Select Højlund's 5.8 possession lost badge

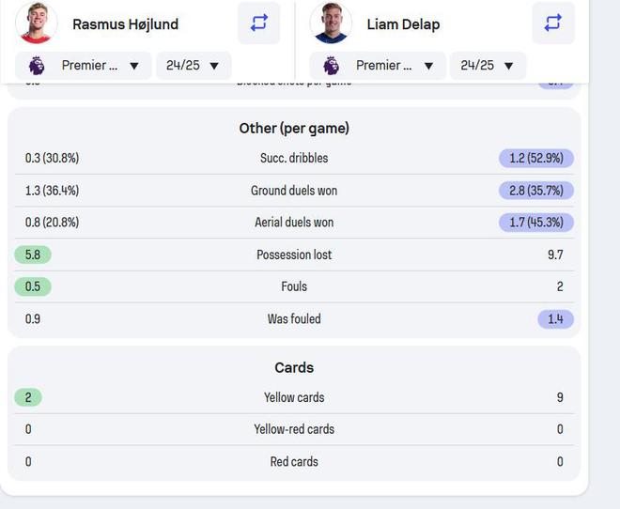click(x=33, y=254)
